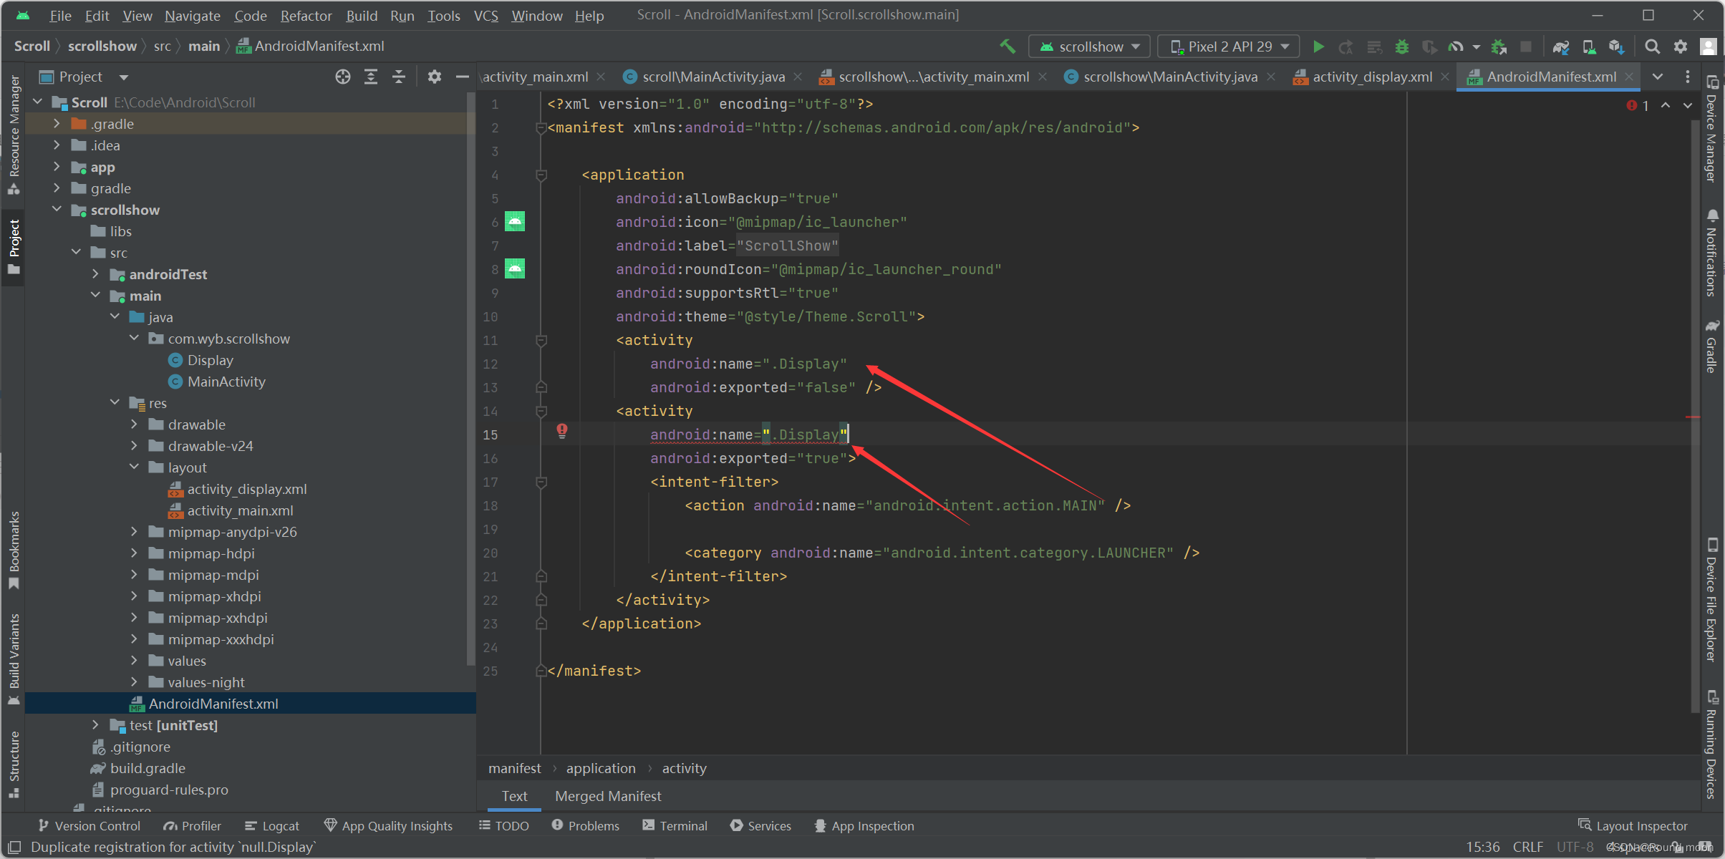1725x859 pixels.
Task: Click the editor vertical scrollbar
Action: [1694, 415]
